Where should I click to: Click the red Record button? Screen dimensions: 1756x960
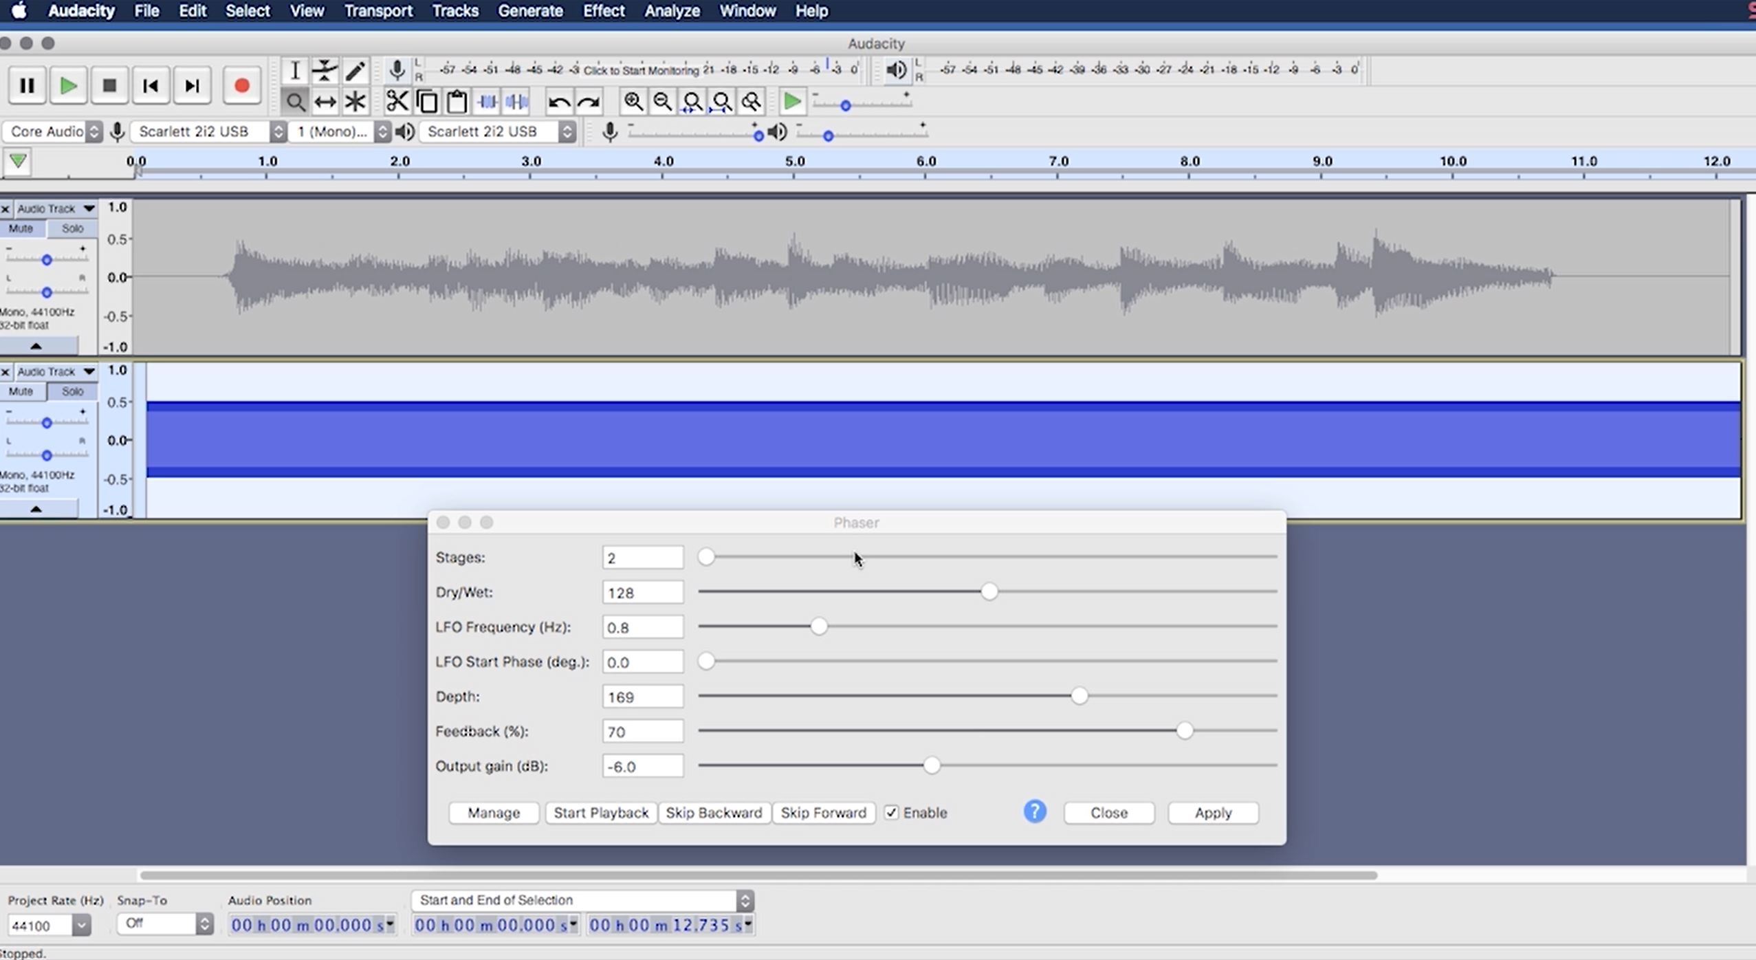coord(241,85)
